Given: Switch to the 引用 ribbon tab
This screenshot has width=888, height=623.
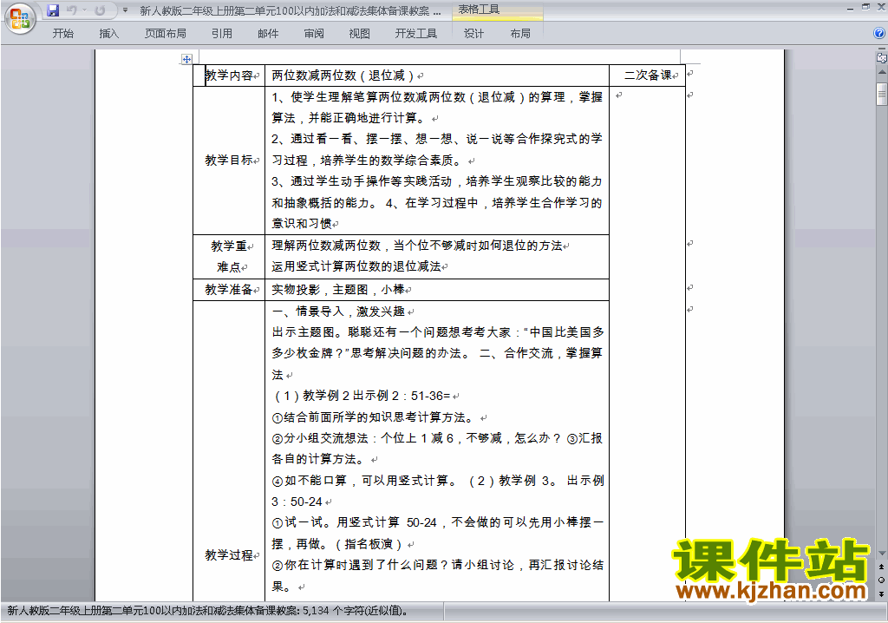Looking at the screenshot, I should (221, 34).
